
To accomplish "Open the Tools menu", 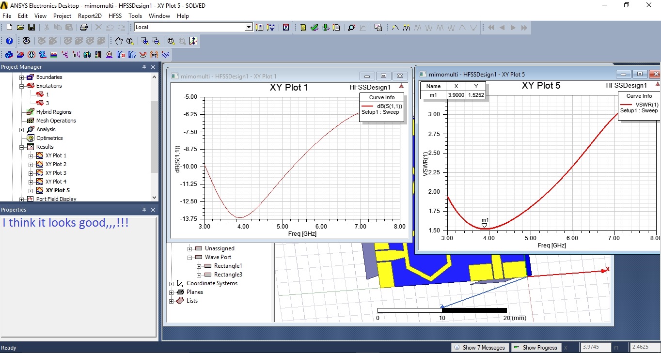I will pos(135,16).
